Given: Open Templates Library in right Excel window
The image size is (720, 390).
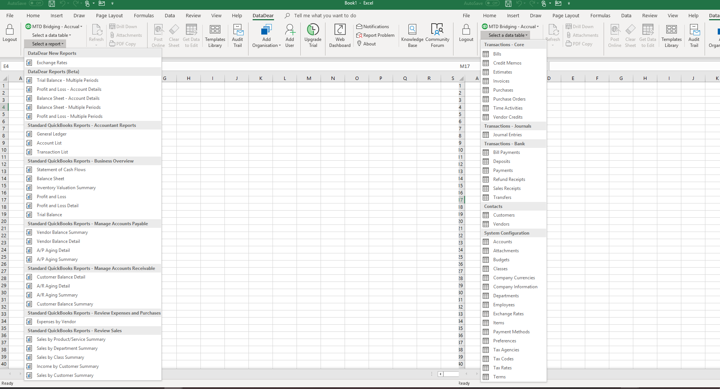Looking at the screenshot, I should (x=671, y=36).
